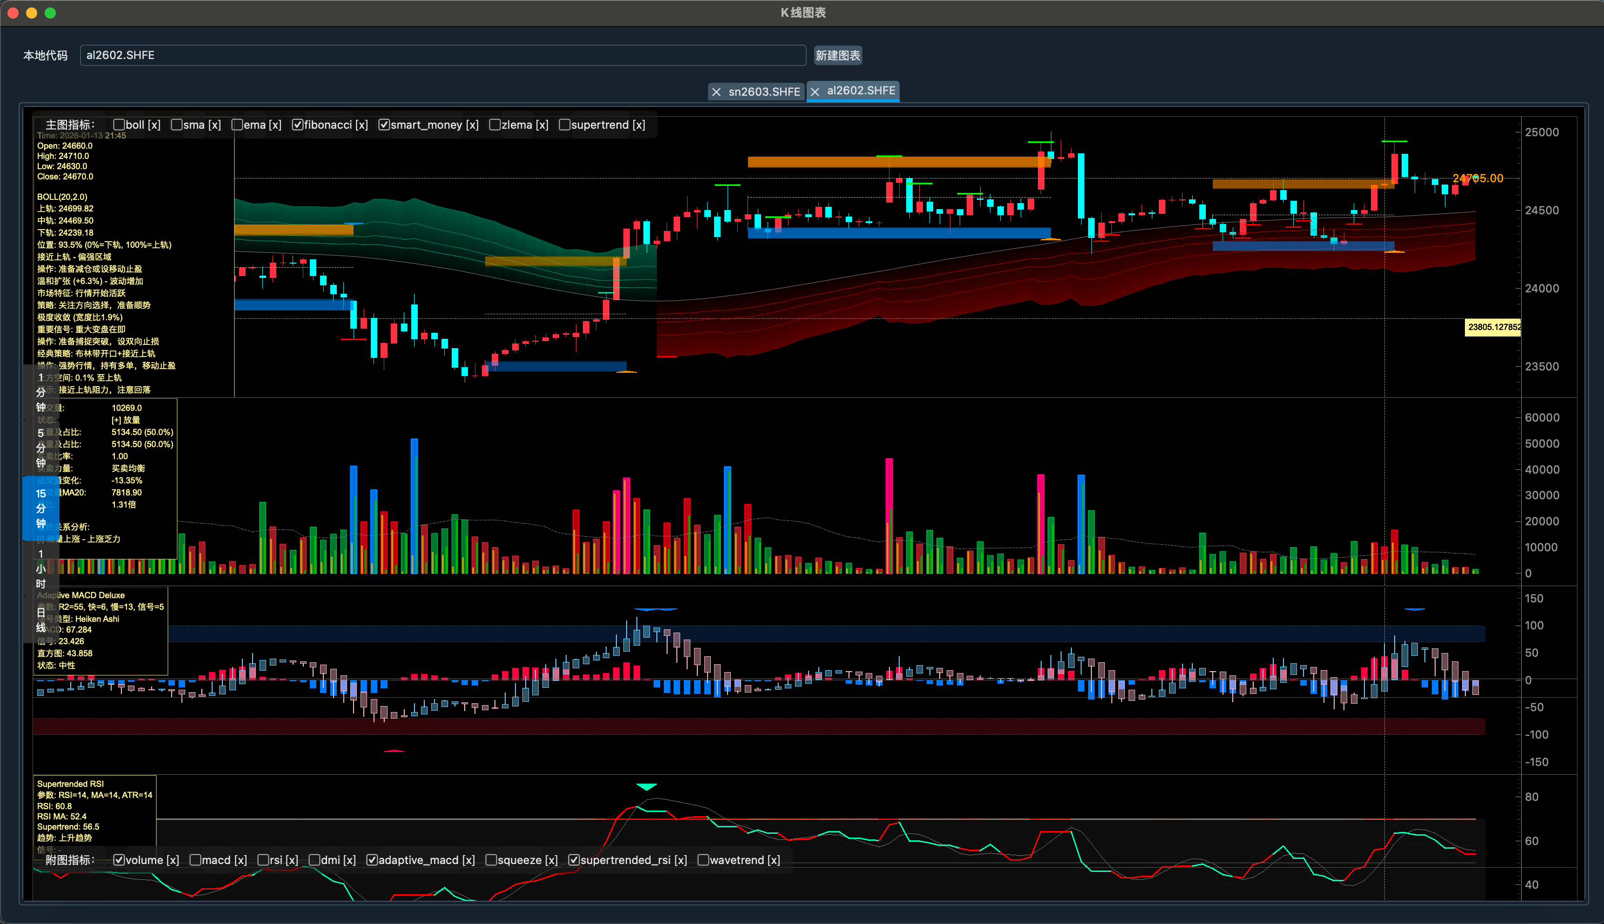This screenshot has width=1604, height=924.
Task: Switch to the sn2603.SHFE chart tab
Action: click(x=763, y=92)
